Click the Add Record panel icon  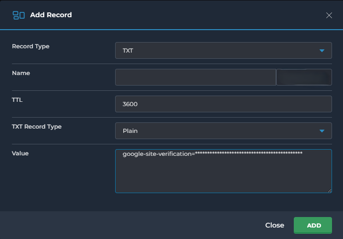click(19, 15)
